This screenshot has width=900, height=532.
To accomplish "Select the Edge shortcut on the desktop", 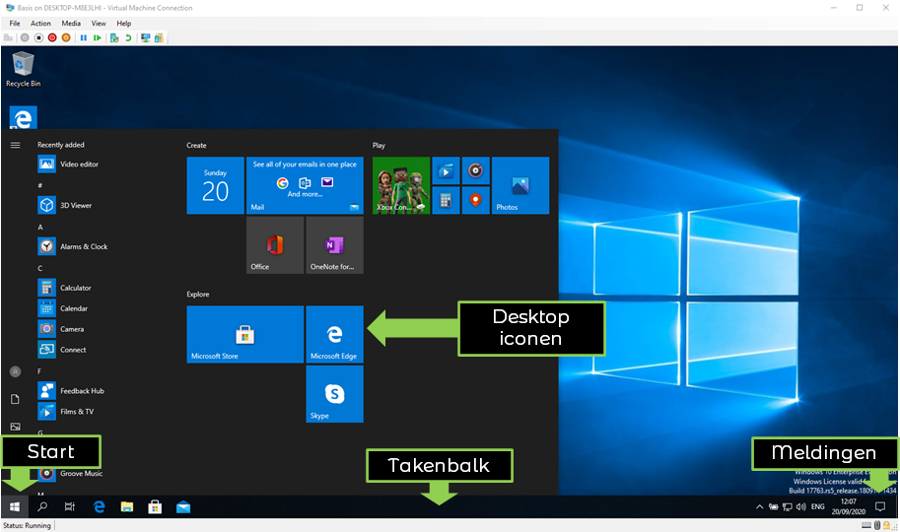I will coord(23,117).
